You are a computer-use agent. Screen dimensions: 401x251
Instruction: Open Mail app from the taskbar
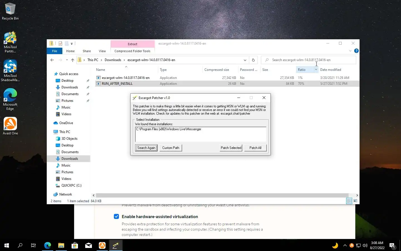pos(88,245)
